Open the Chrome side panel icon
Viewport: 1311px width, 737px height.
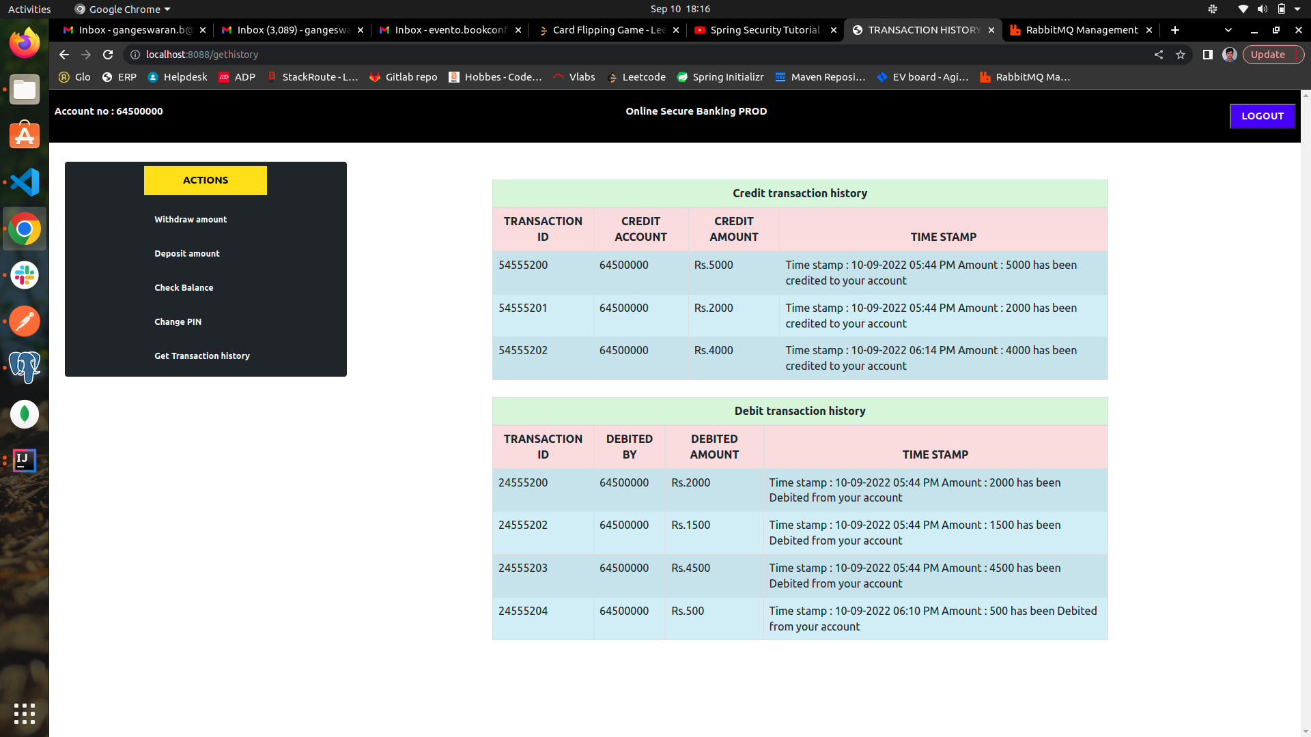pos(1207,55)
